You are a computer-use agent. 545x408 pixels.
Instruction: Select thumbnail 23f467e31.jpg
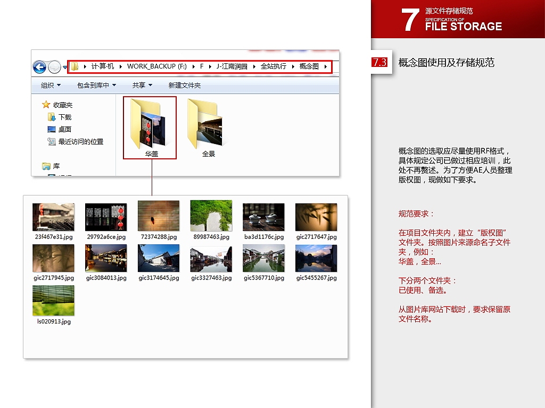[x=54, y=217]
